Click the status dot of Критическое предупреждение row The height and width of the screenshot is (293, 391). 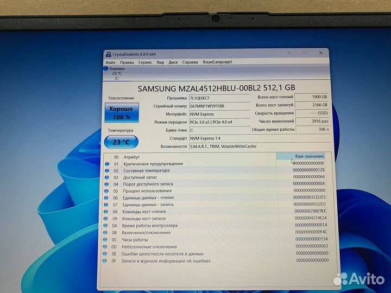tap(107, 164)
